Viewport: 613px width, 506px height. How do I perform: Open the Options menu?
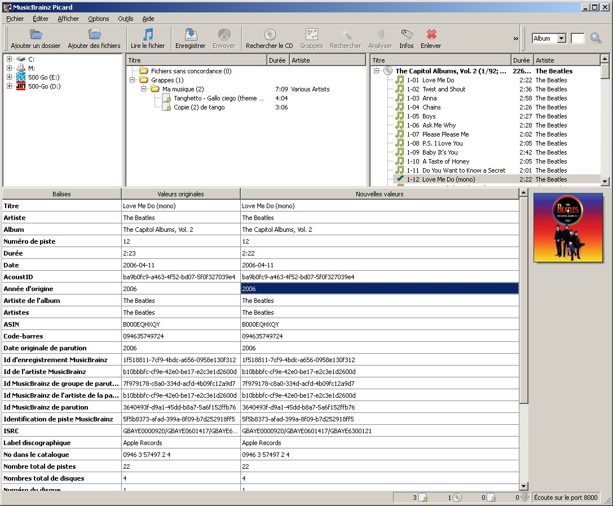[x=99, y=19]
